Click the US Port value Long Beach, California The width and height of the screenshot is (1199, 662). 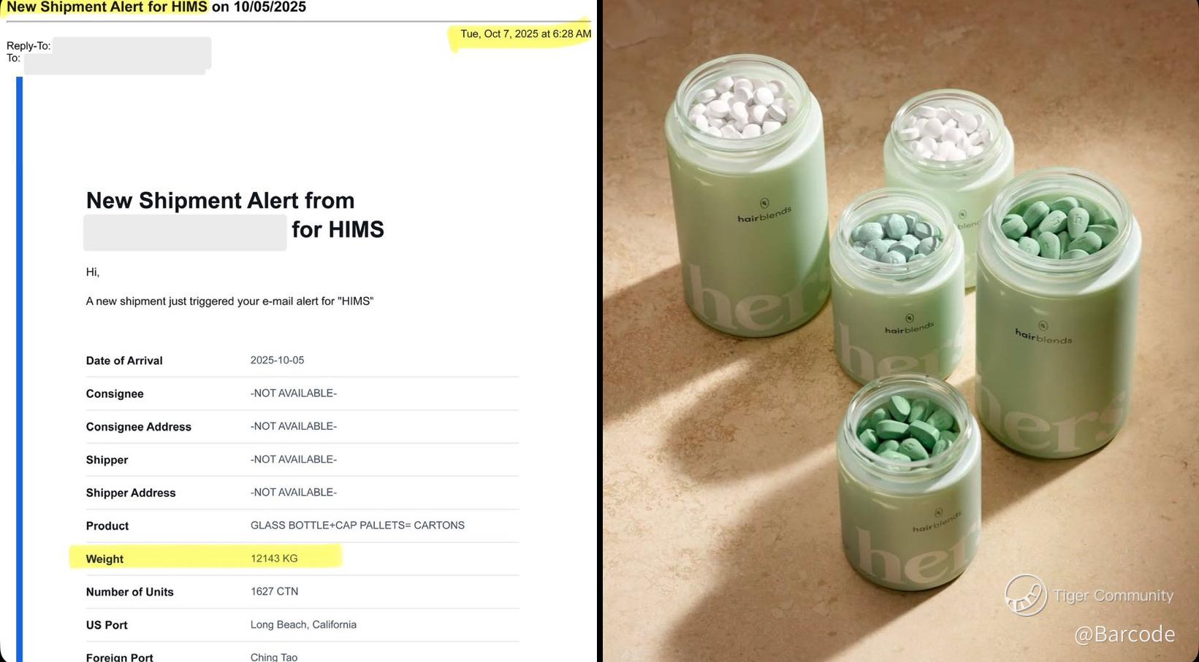pyautogui.click(x=303, y=625)
